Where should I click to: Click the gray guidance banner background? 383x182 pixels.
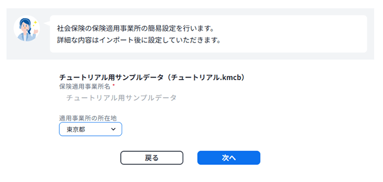click(190, 56)
